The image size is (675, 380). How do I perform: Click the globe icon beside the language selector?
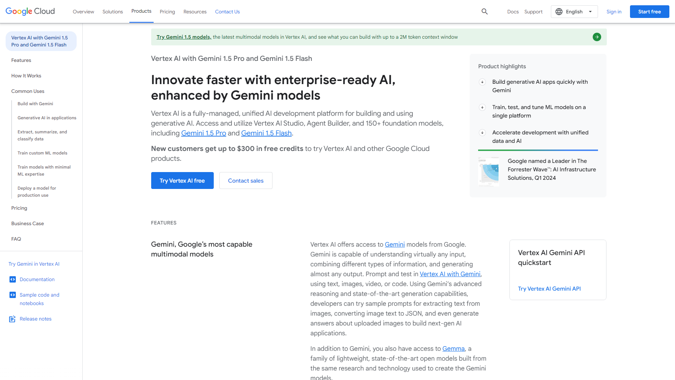click(x=559, y=11)
